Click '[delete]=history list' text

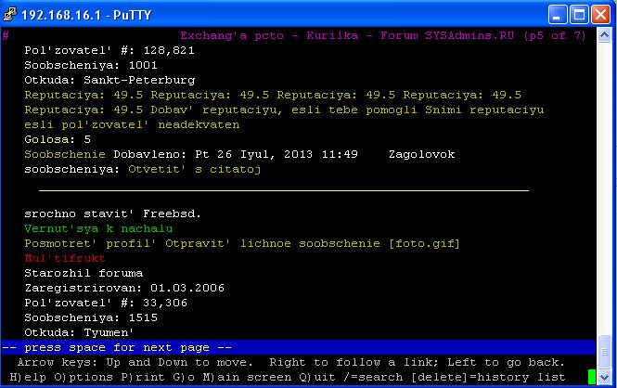click(488, 378)
